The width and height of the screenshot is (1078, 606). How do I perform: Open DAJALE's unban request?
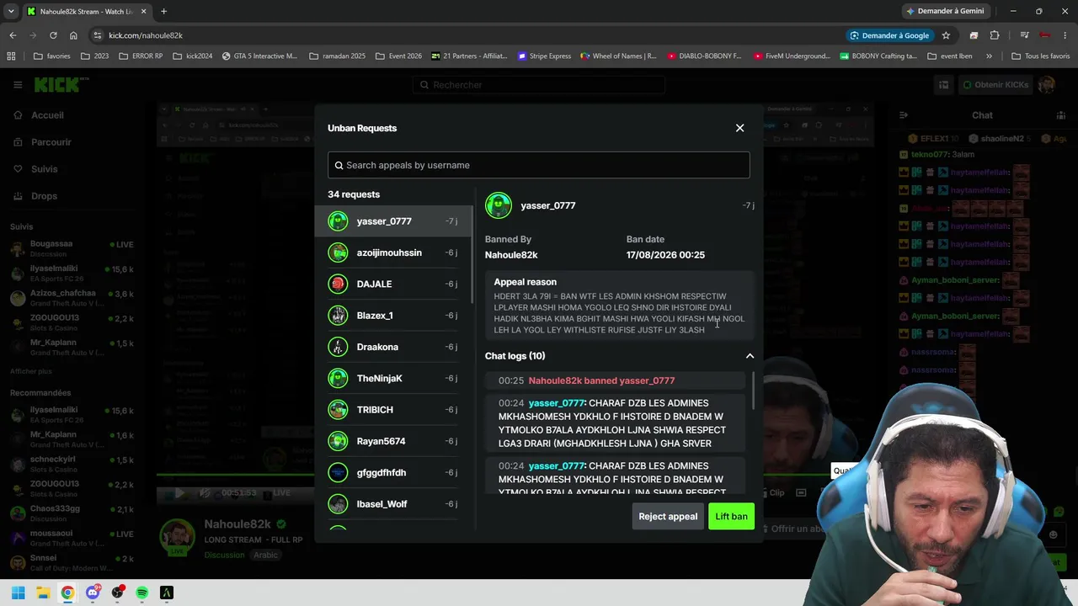[395, 284]
